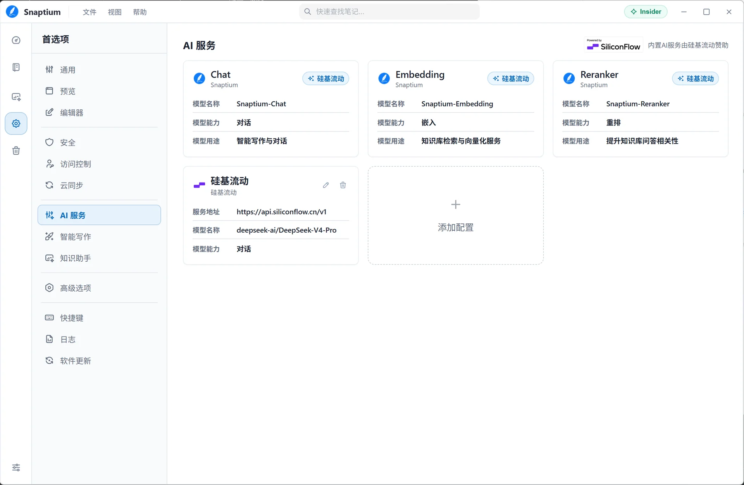Click the deepseek-ai/DeepSeek-V4-Pro model name
Viewport: 744px width, 485px height.
(x=286, y=230)
